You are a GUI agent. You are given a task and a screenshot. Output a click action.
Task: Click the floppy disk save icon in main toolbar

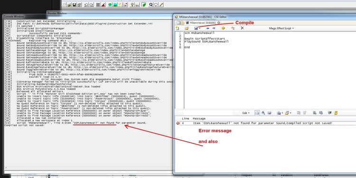pos(74,5)
